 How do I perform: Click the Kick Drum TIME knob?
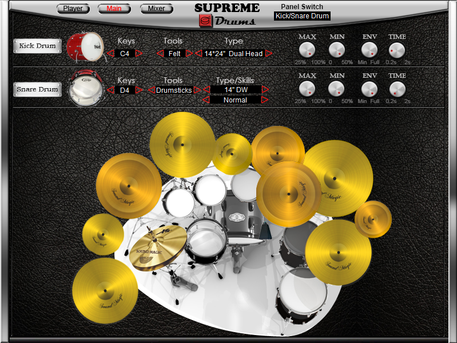coord(396,51)
